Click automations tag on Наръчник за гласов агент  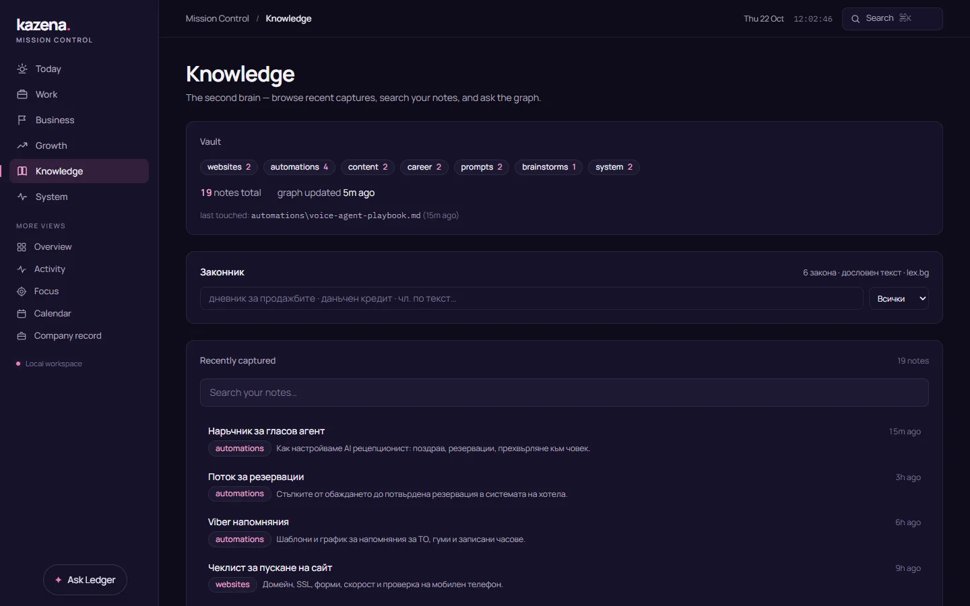240,448
